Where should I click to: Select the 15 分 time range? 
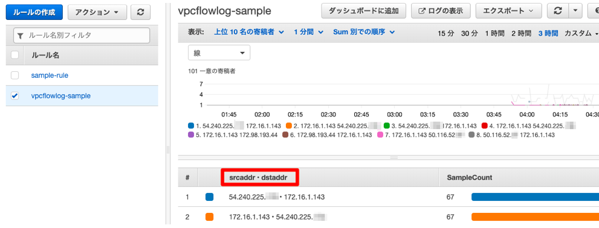pos(446,33)
